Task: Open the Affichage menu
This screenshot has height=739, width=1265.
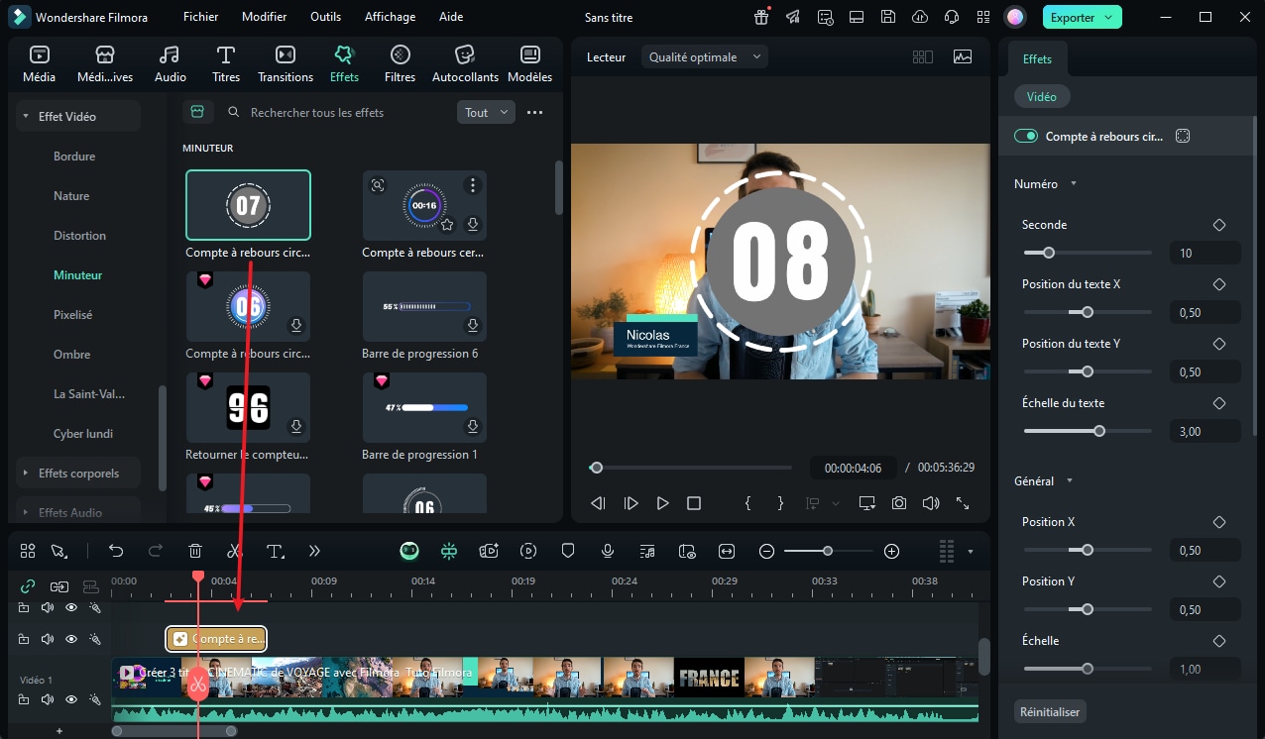Action: pyautogui.click(x=389, y=17)
